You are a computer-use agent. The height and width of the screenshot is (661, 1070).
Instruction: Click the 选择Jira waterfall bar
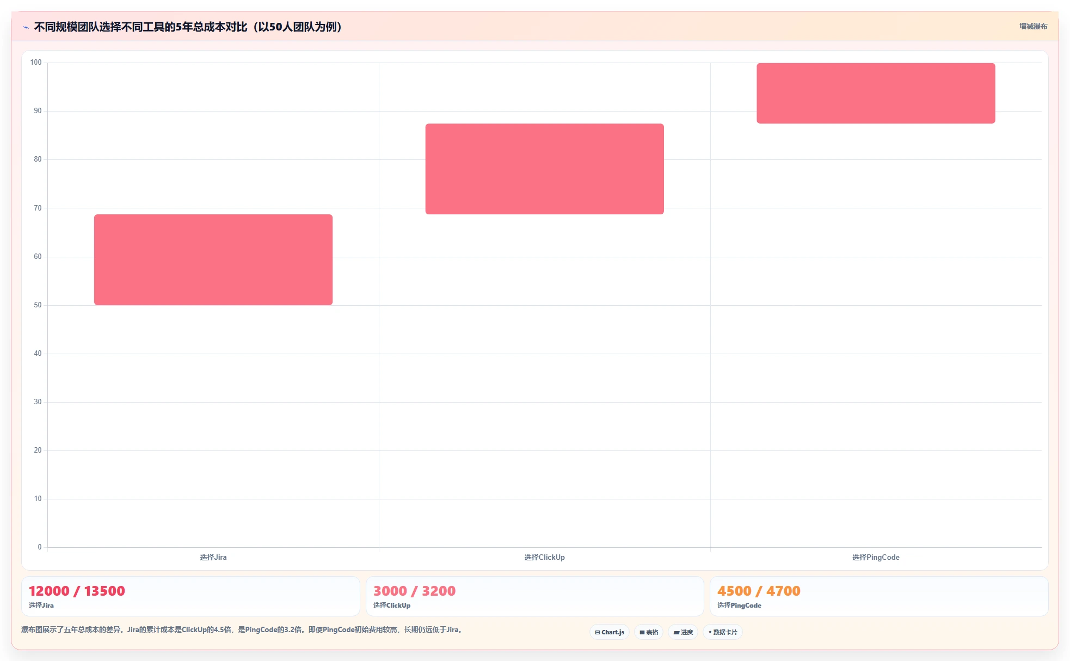[x=213, y=260]
